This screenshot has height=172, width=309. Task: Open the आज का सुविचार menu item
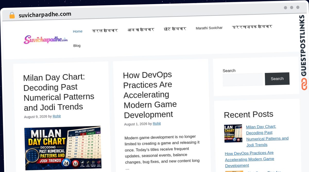click(141, 30)
